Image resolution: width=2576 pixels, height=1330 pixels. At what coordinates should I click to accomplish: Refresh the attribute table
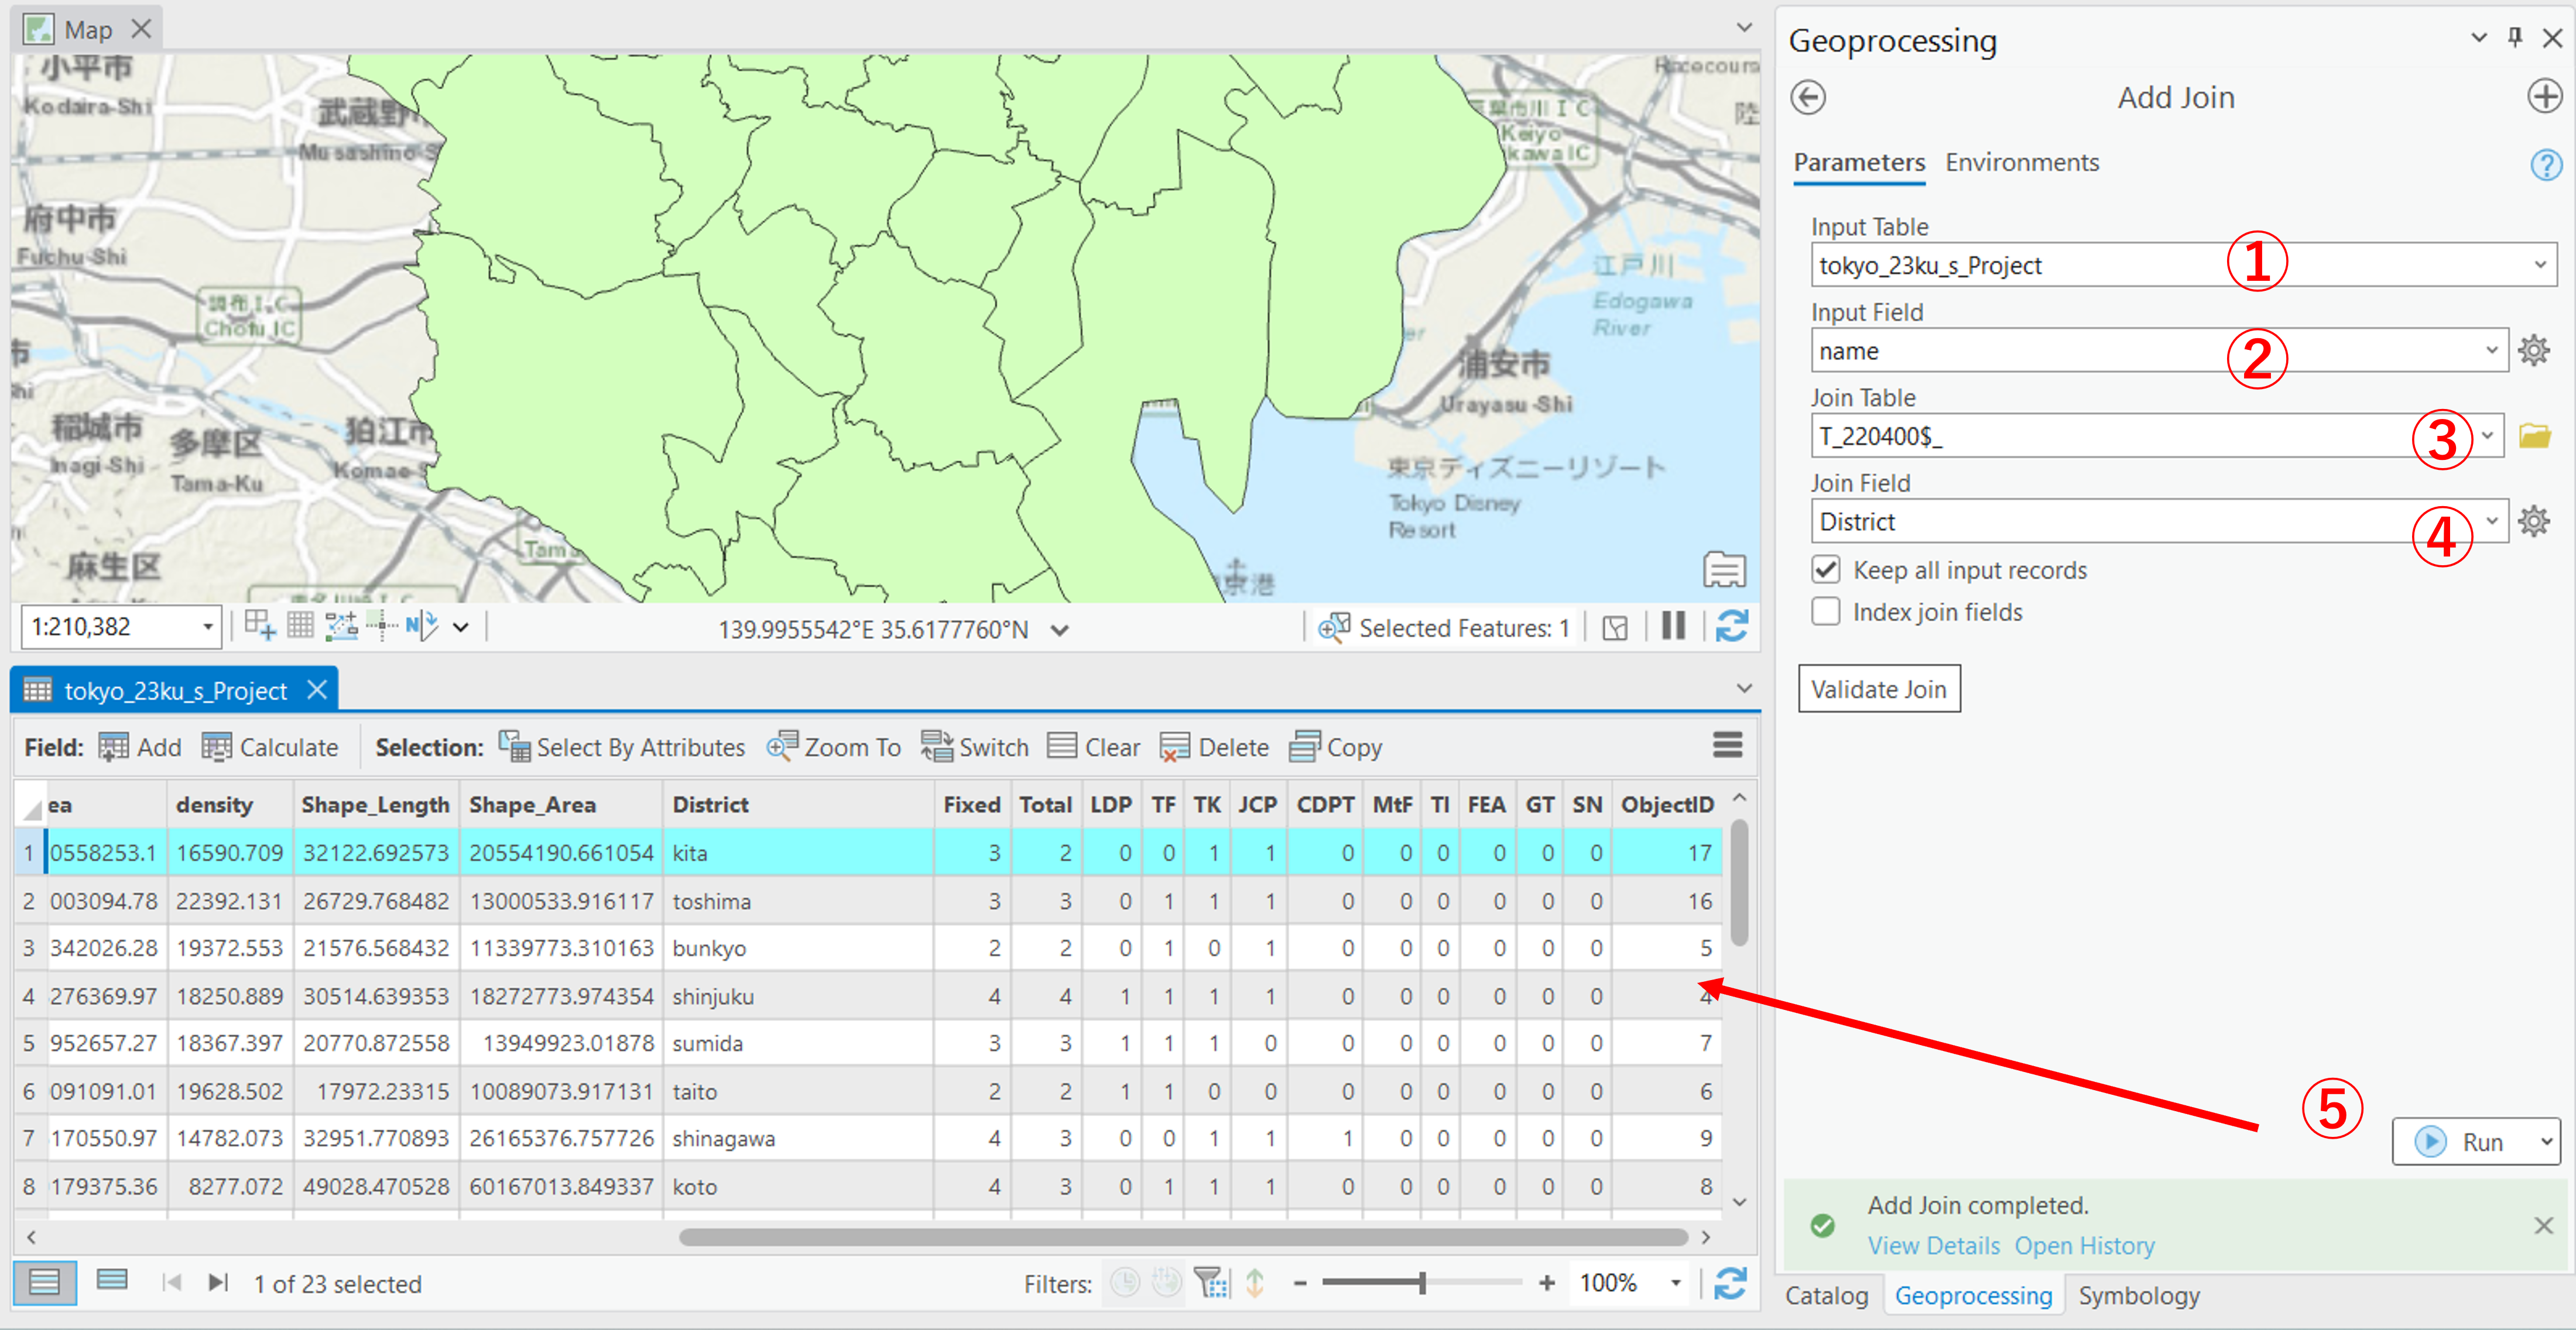click(1730, 1283)
